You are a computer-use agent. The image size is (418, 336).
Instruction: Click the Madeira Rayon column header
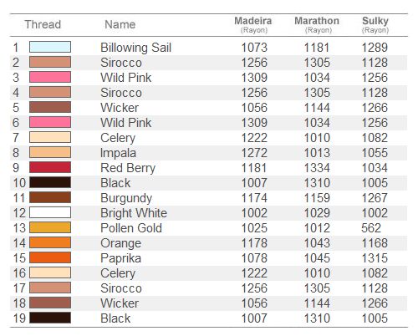tap(253, 25)
